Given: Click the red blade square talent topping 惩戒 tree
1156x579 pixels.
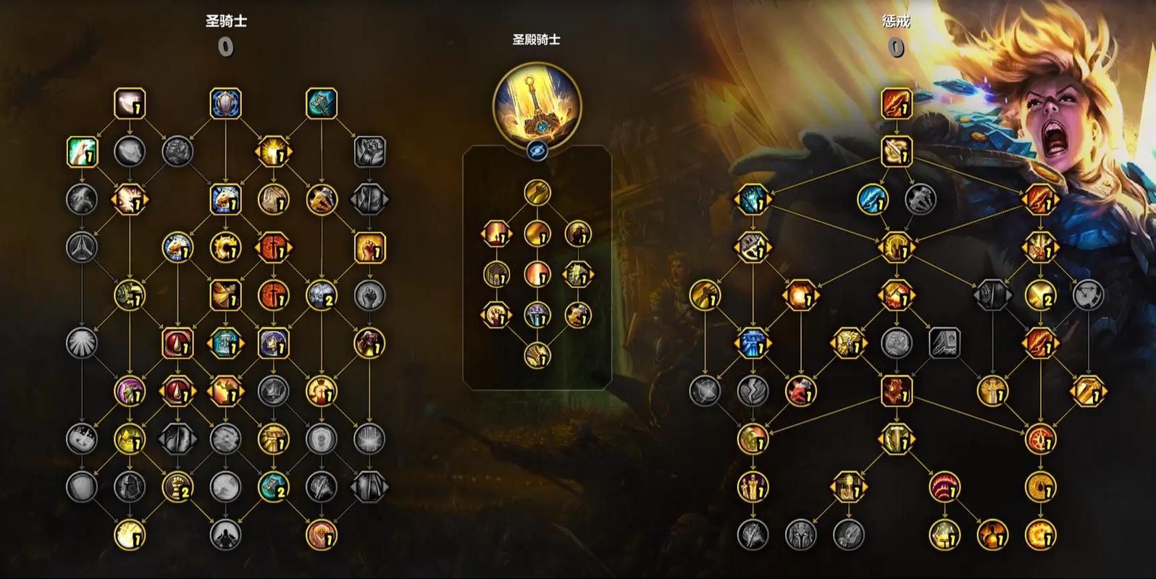Looking at the screenshot, I should click(x=897, y=104).
